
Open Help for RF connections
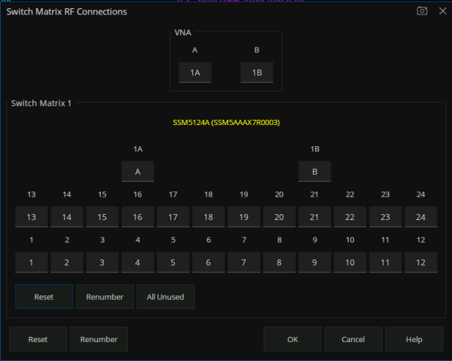(414, 339)
